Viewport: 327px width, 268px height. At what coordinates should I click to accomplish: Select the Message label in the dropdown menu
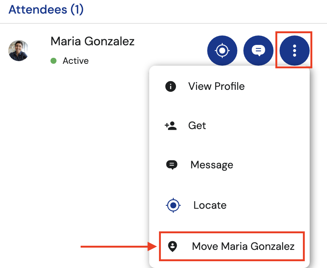point(212,165)
